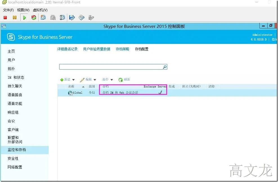This screenshot has height=182, width=278.
Task: Switch to the 用户体验质量数据 tab
Action: (97, 49)
